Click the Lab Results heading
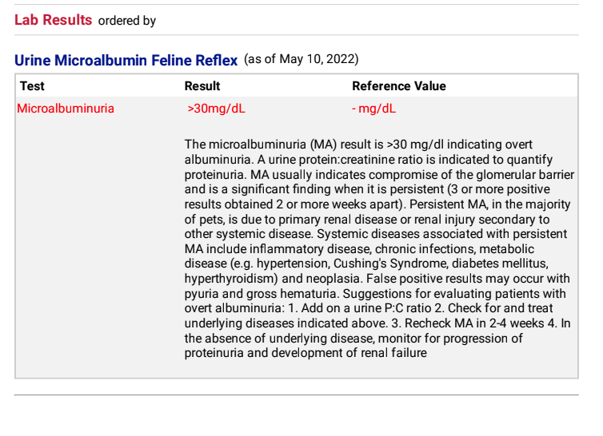The image size is (603, 436). 53,20
